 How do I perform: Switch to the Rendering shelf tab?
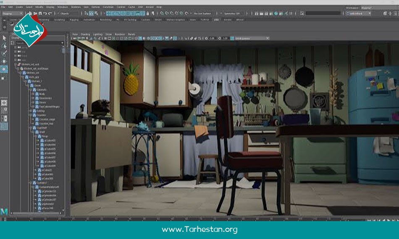[105, 20]
